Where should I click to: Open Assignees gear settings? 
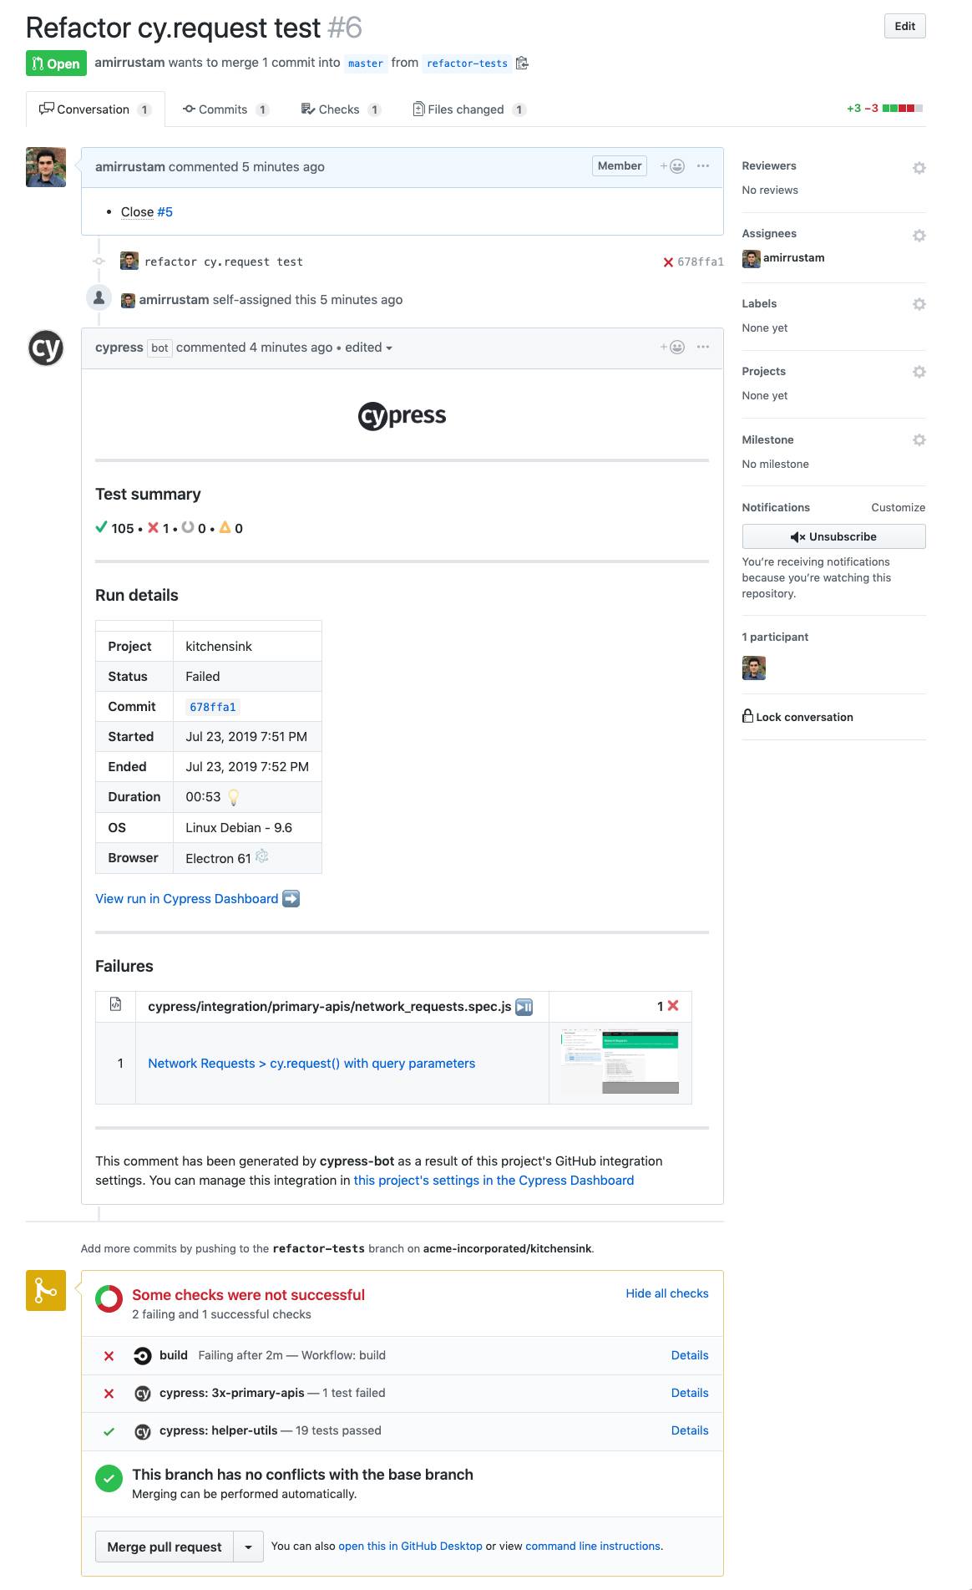[x=919, y=236]
